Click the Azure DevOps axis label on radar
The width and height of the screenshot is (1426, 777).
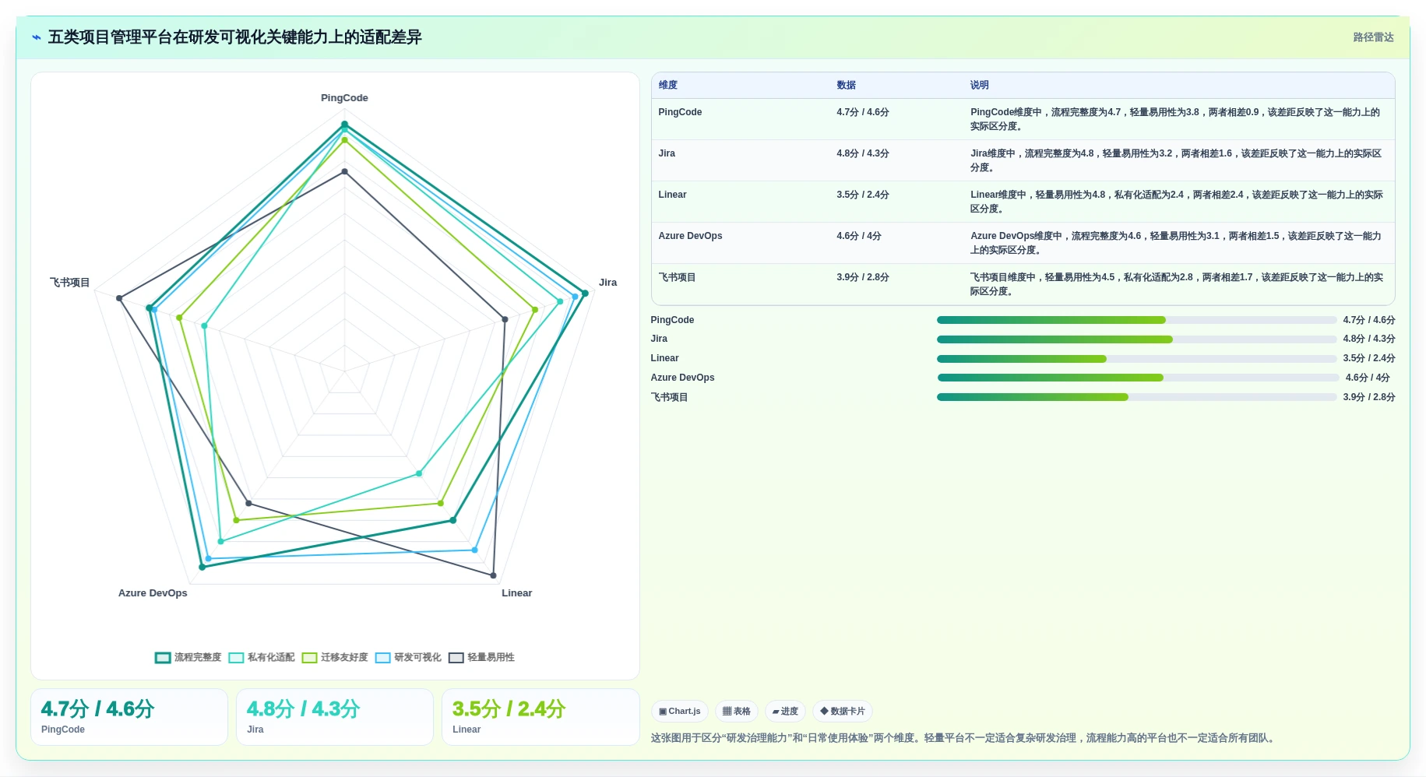point(153,593)
